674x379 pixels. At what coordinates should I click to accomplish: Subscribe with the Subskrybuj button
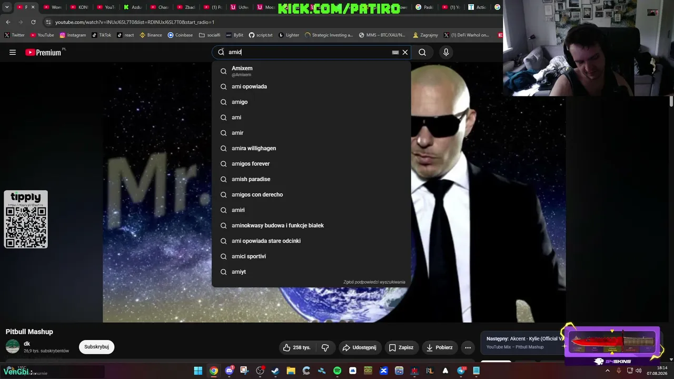click(96, 347)
